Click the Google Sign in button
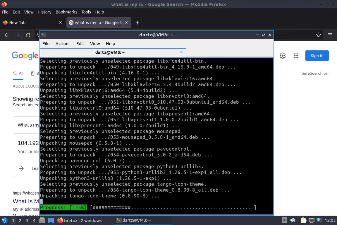This screenshot has height=225, width=337. pyautogui.click(x=317, y=56)
